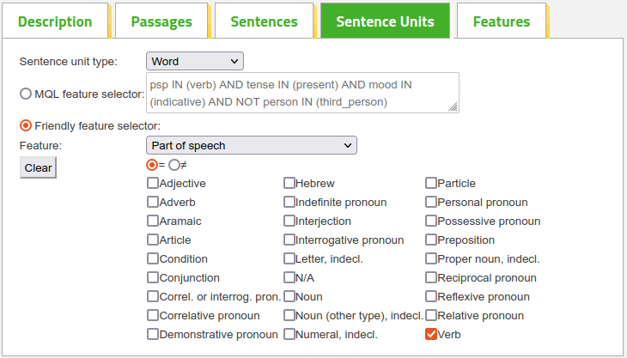The height and width of the screenshot is (358, 627).
Task: Switch to the Description tab
Action: pos(55,21)
